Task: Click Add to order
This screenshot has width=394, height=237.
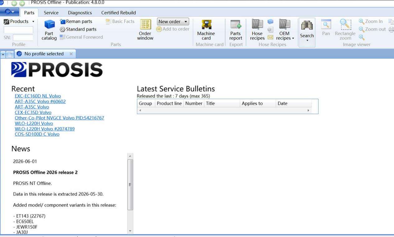Action: (173, 29)
